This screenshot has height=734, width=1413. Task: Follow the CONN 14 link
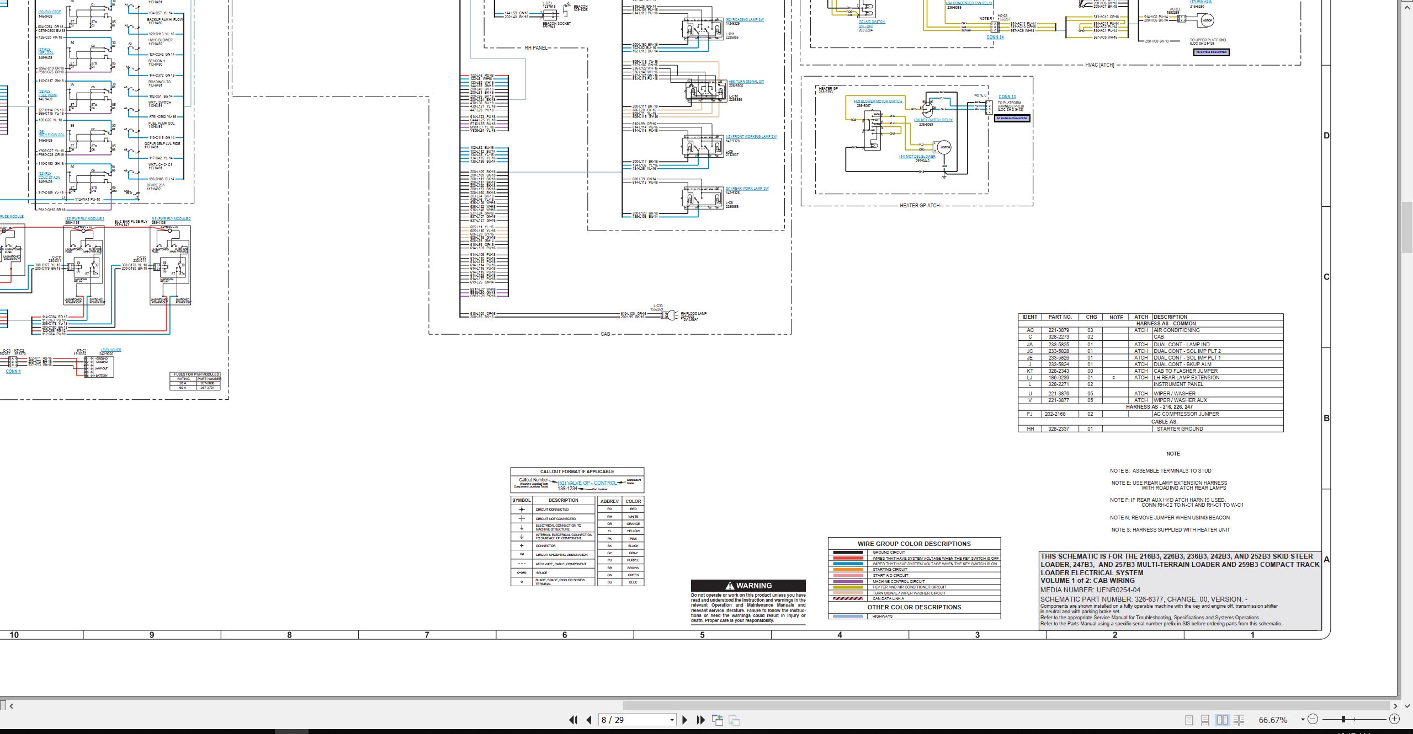(x=995, y=37)
